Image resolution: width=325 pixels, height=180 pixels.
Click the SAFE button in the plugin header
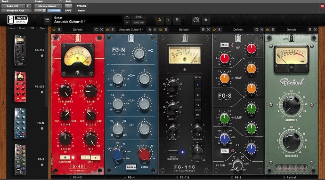[x=68, y=10]
